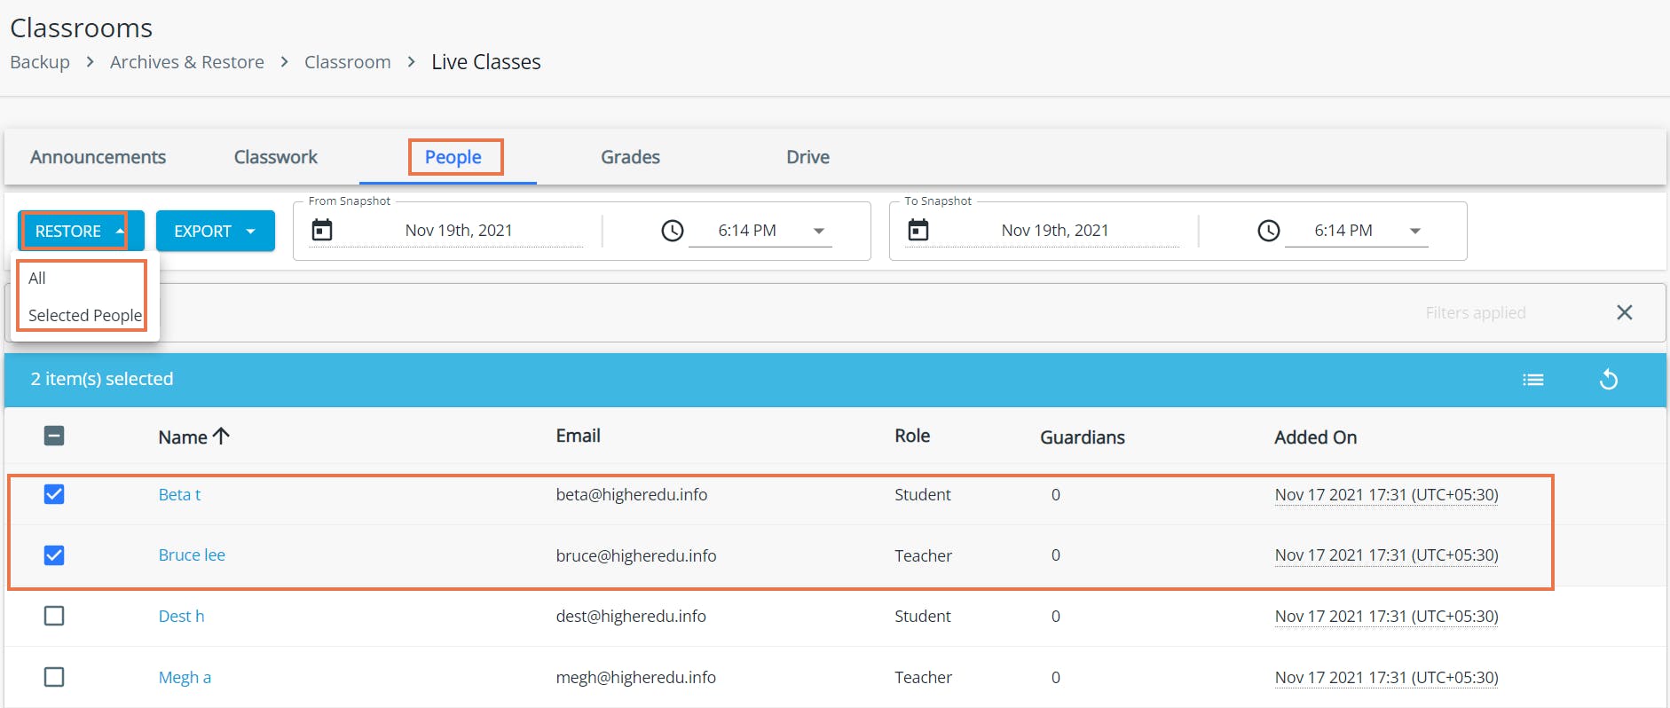
Task: Uncheck the Beta t row checkbox
Action: tap(54, 494)
